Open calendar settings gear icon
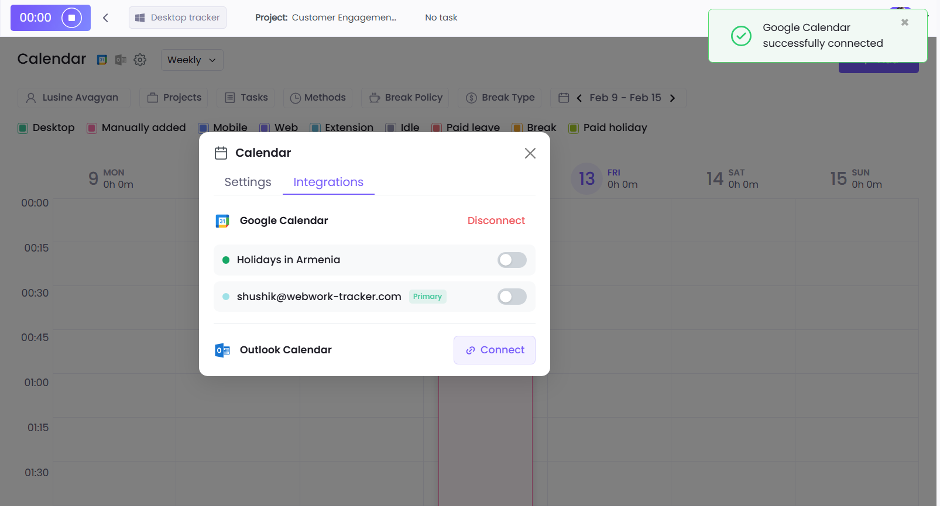 point(140,60)
